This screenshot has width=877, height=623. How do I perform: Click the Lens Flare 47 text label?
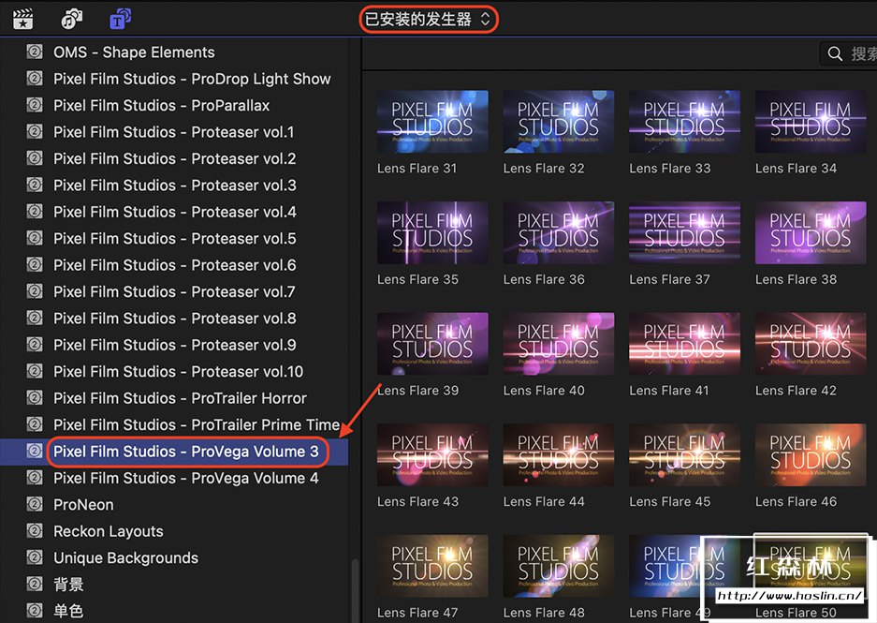point(417,613)
